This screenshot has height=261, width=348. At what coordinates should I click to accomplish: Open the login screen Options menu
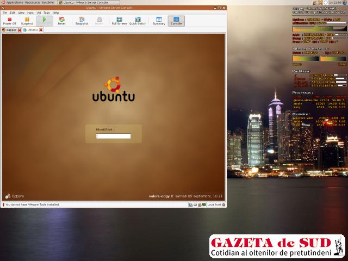click(15, 196)
